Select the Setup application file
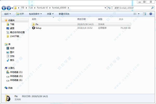The width and height of the screenshot is (156, 104). click(x=81, y=28)
